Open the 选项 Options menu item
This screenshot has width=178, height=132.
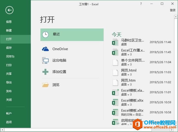[x=9, y=122]
